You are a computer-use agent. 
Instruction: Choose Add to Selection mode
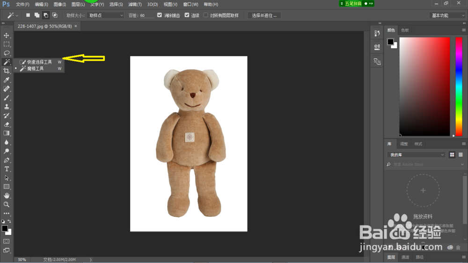[37, 15]
